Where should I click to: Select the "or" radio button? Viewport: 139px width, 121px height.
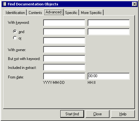(x=15, y=38)
